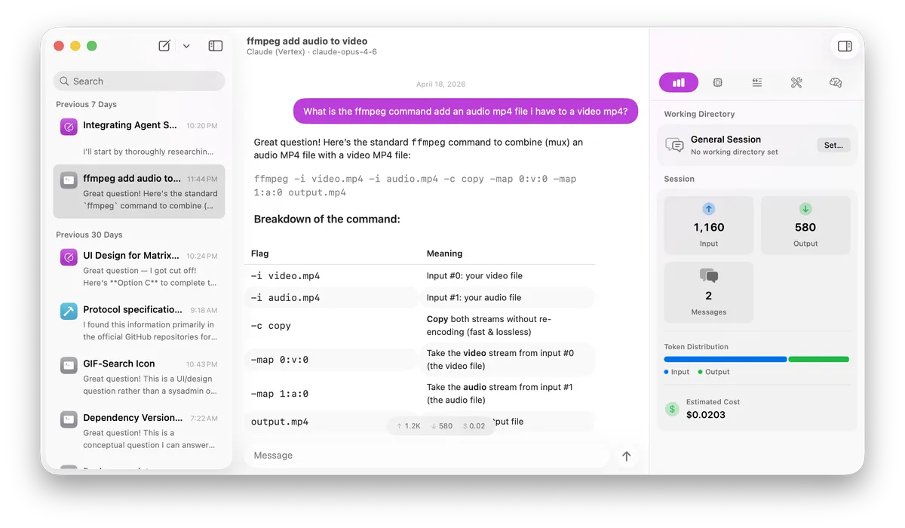Image resolution: width=905 pixels, height=528 pixels.
Task: Click the Message input field
Action: click(x=422, y=455)
